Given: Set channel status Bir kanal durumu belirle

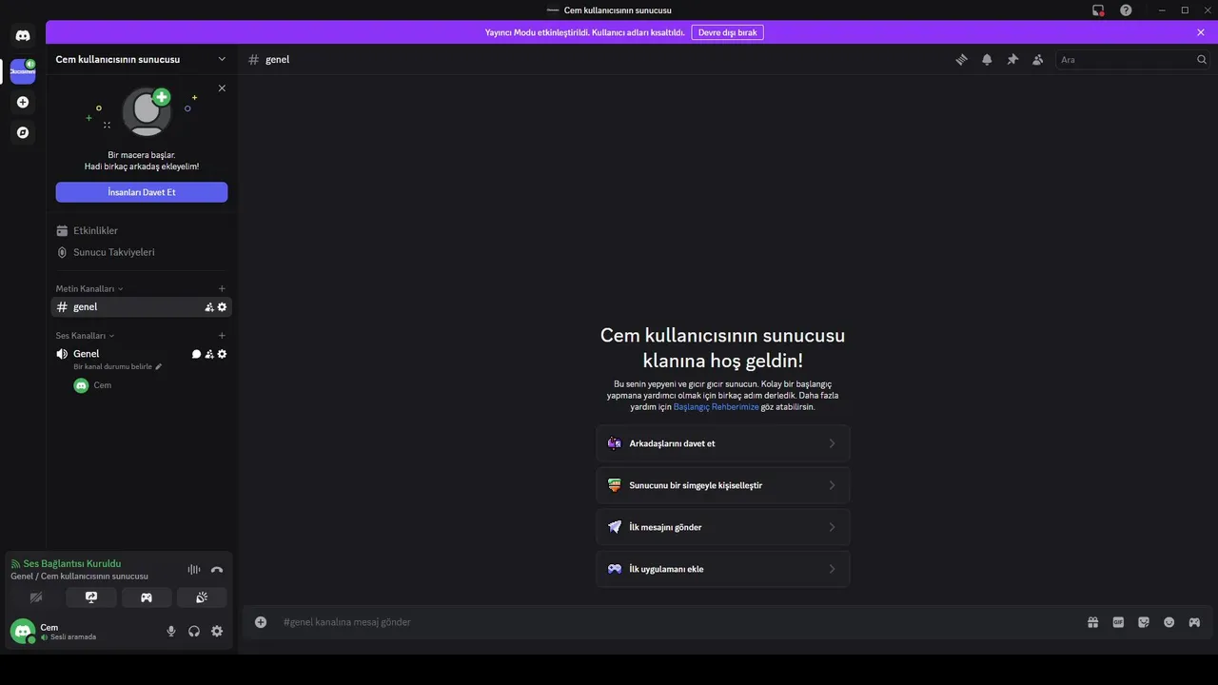Looking at the screenshot, I should pyautogui.click(x=118, y=366).
